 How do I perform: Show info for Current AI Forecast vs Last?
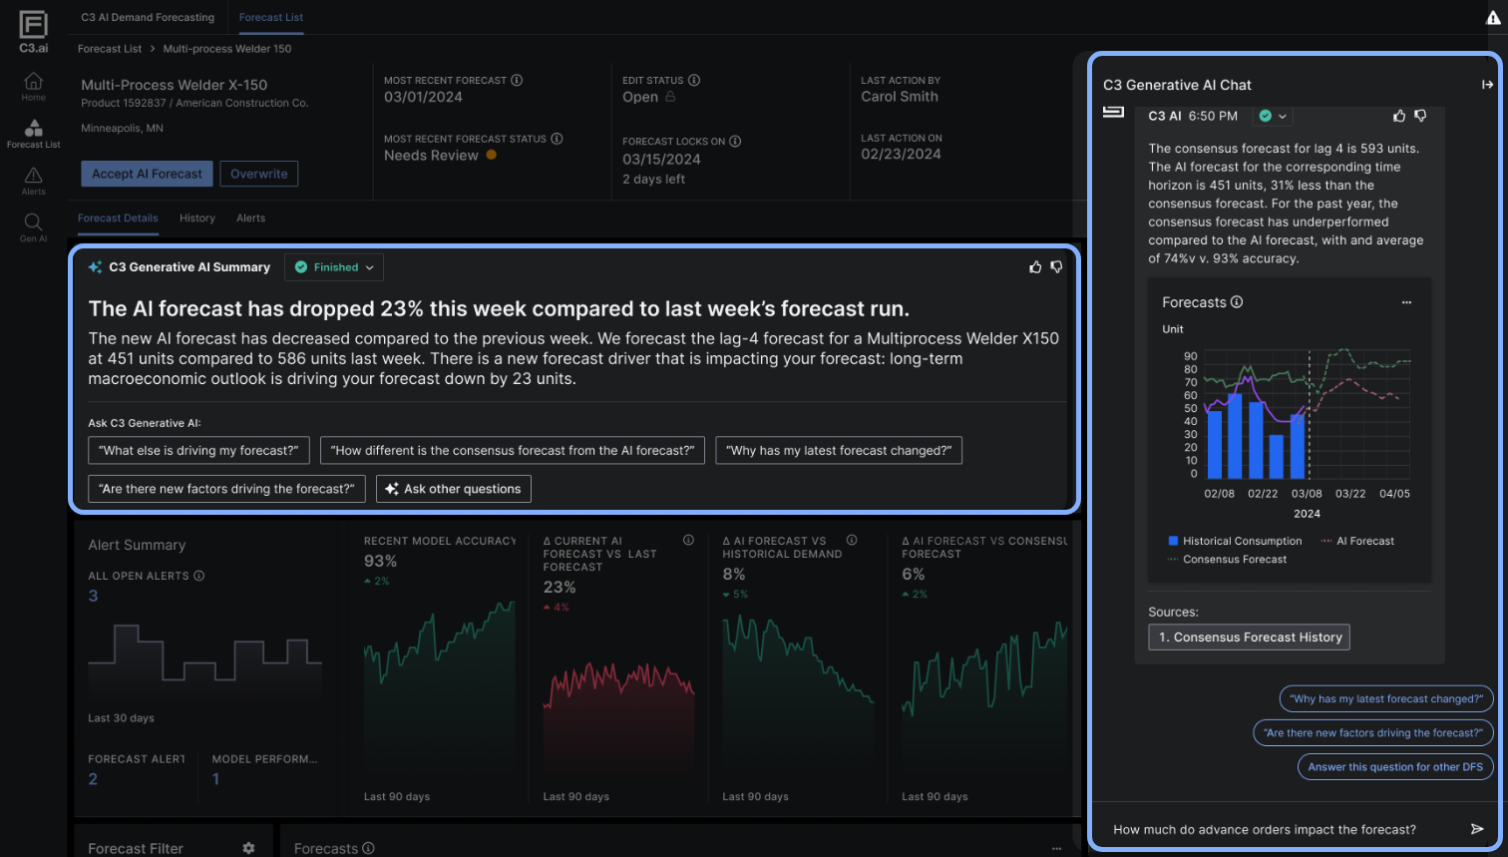pyautogui.click(x=688, y=540)
